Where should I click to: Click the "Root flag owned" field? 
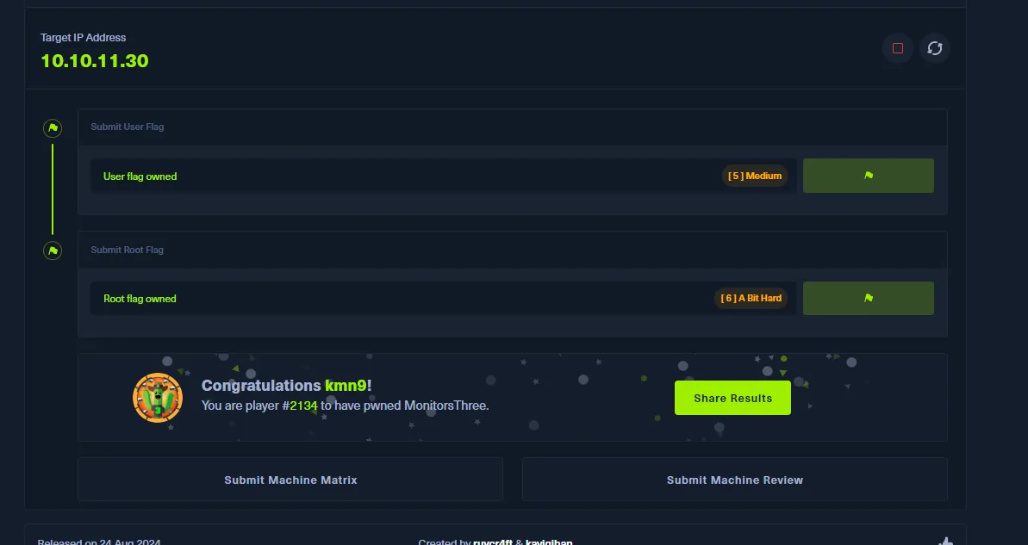[443, 298]
